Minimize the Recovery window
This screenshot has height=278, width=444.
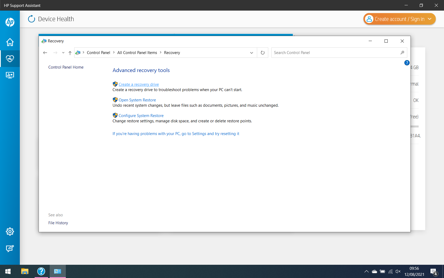(x=370, y=41)
